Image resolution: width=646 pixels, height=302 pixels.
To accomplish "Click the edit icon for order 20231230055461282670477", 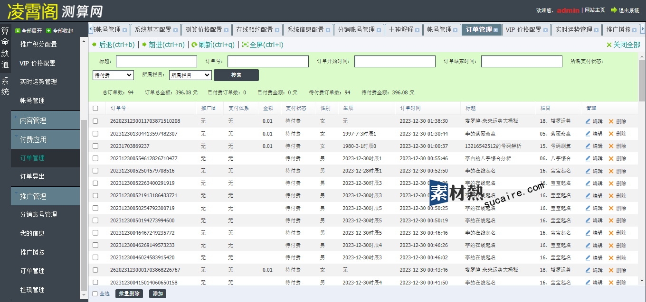I will pyautogui.click(x=588, y=158).
